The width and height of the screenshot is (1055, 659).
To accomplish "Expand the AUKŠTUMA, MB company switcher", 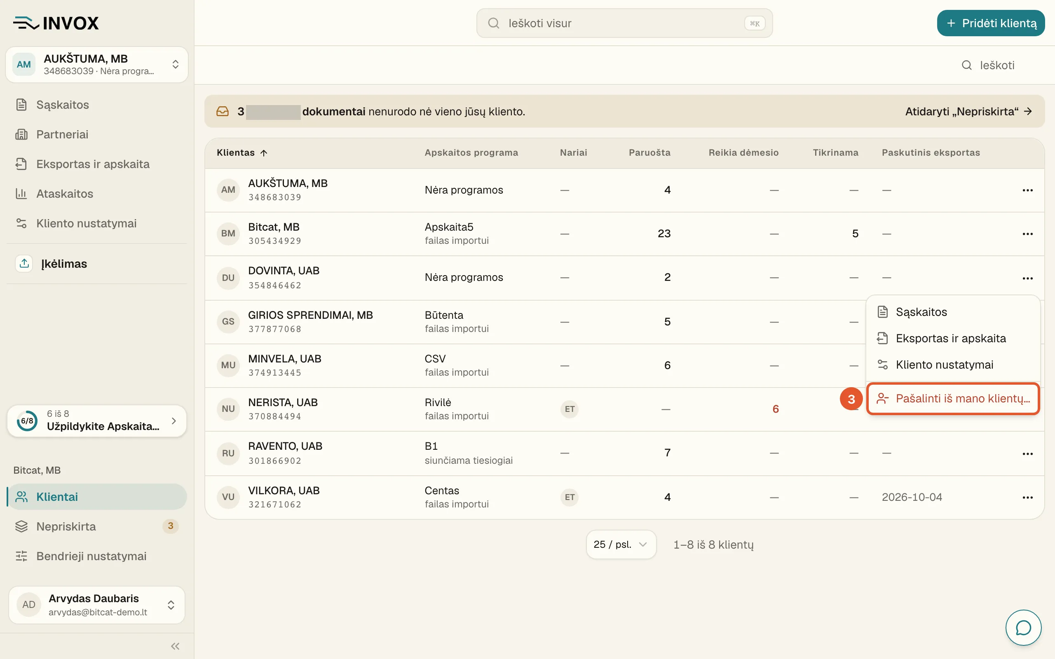I will pos(97,65).
